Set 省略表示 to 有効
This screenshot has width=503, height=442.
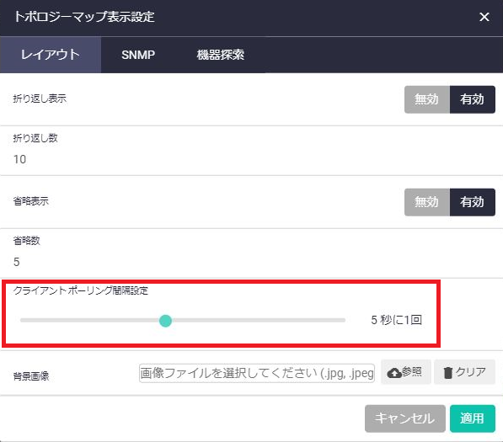tap(472, 202)
